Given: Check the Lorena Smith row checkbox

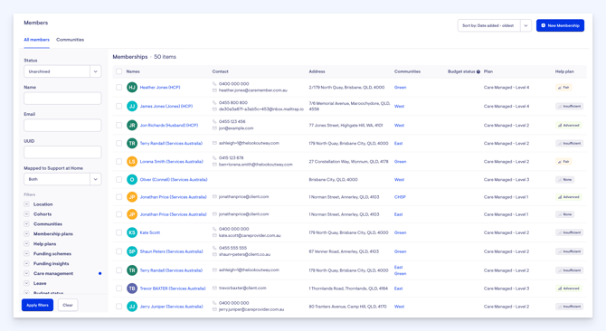Looking at the screenshot, I should [x=119, y=162].
